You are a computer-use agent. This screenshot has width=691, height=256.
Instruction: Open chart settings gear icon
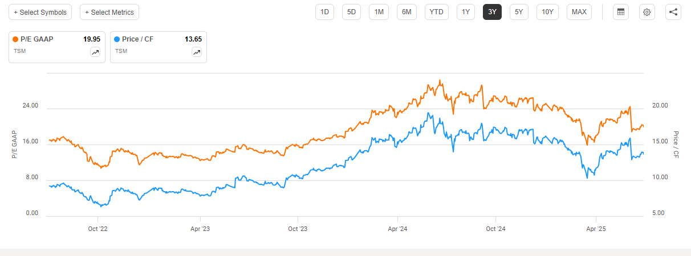click(647, 12)
